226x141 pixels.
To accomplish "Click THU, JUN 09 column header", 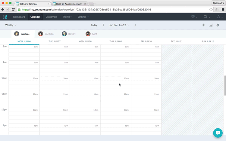I will pos(116,41).
